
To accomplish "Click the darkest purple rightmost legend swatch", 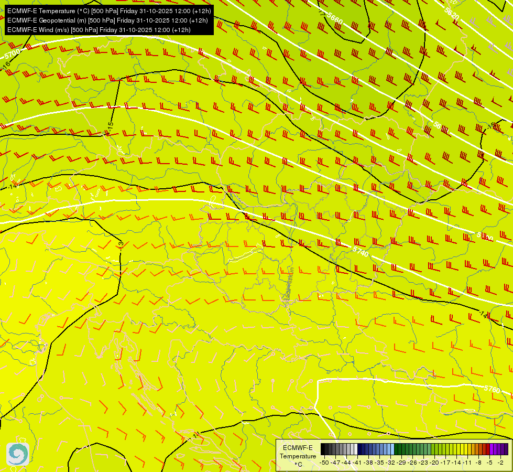I will [506, 449].
